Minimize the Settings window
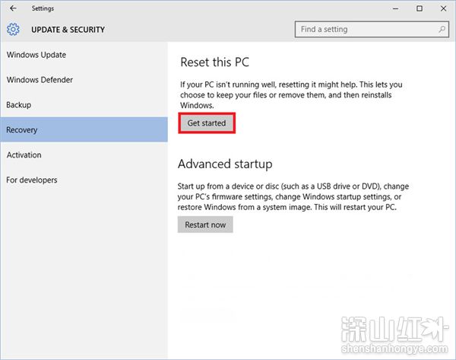456x360 pixels. (395, 8)
